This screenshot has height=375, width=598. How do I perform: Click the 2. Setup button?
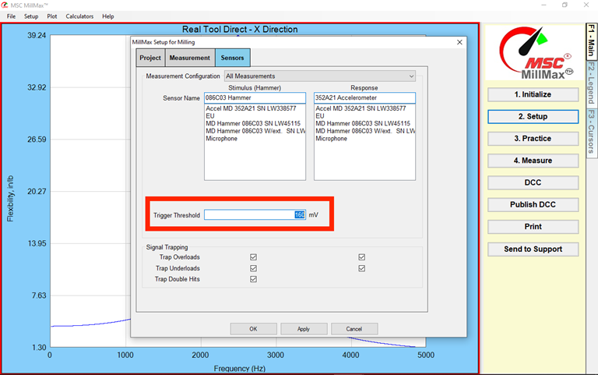[533, 116]
